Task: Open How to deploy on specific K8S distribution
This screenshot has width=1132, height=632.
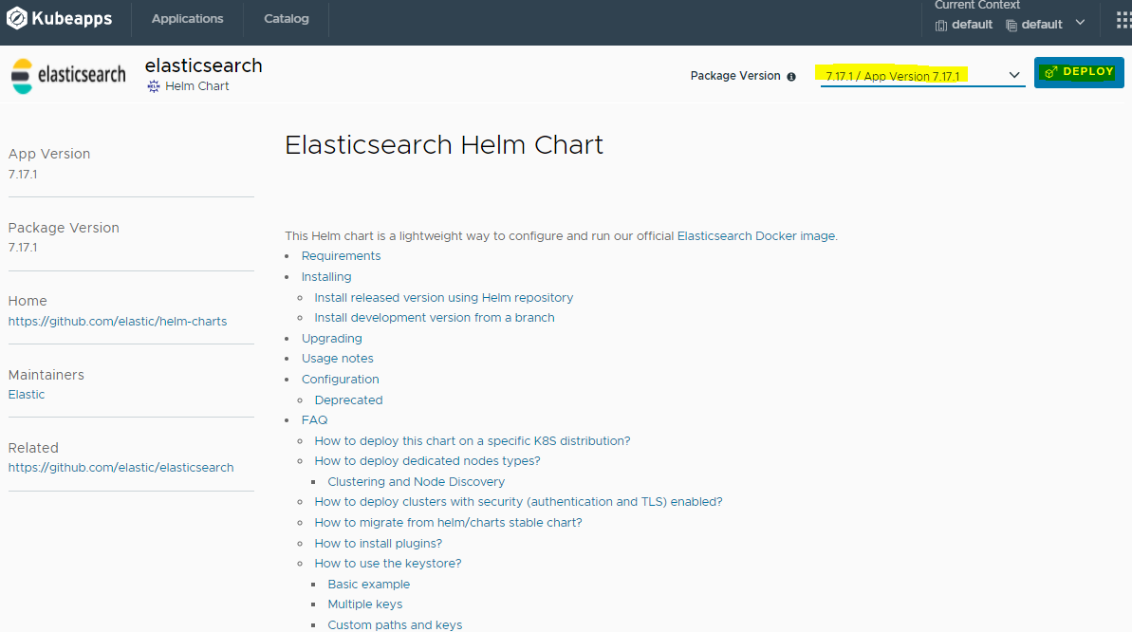Action: tap(473, 440)
